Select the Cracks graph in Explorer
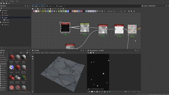The height and width of the screenshot is (95, 169). coord(16,18)
